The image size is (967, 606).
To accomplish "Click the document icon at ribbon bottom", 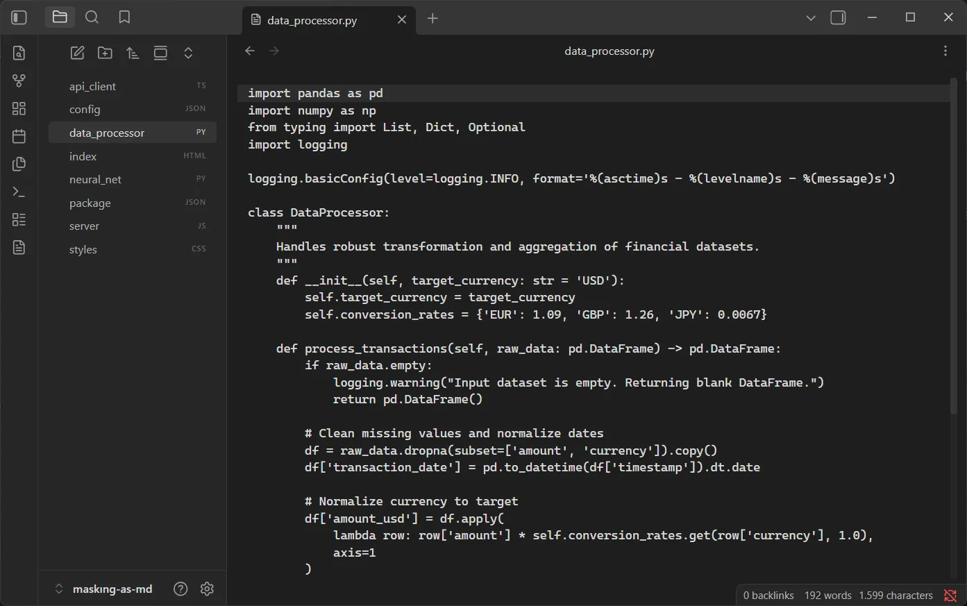I will pos(19,247).
